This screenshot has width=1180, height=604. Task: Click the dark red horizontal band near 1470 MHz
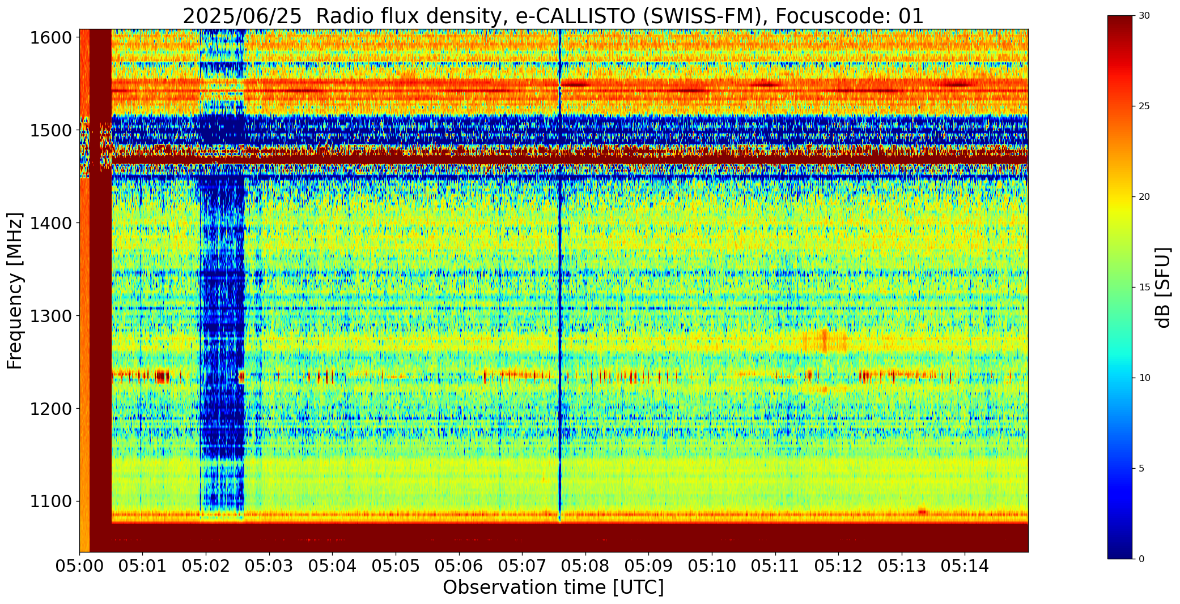tap(570, 160)
